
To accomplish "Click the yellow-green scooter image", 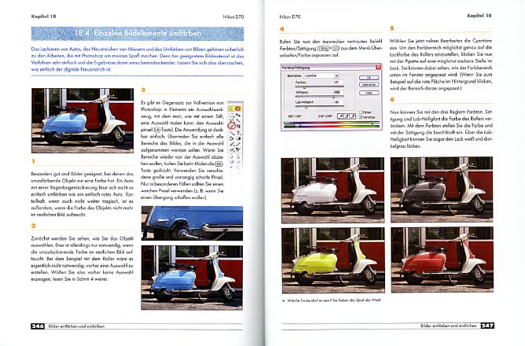I will coord(333,260).
